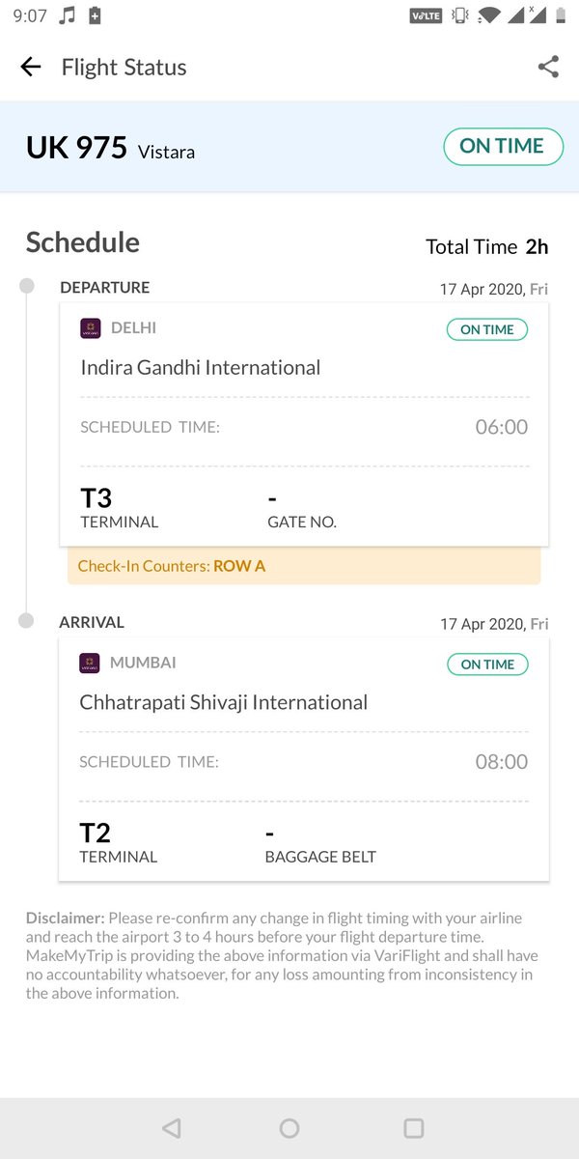The image size is (579, 1159).
Task: Tap the Android recent apps square
Action: click(413, 1127)
